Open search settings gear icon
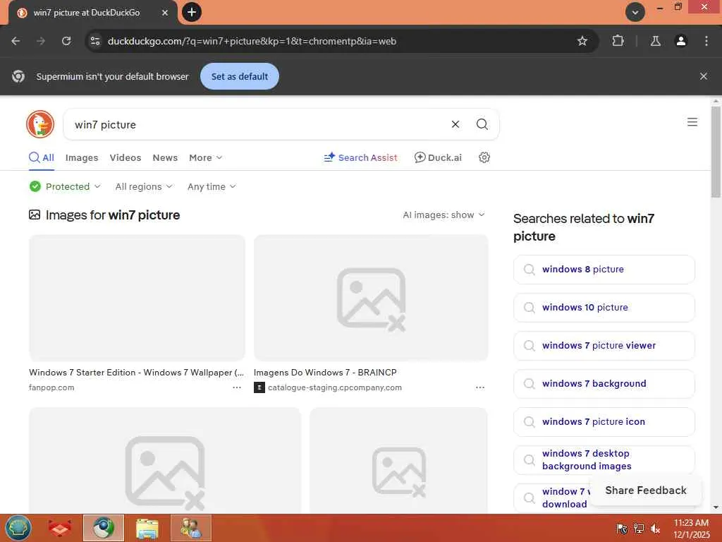722x542 pixels. (x=484, y=157)
